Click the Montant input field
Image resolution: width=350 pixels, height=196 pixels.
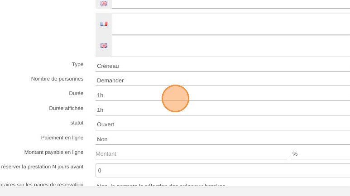pos(191,154)
